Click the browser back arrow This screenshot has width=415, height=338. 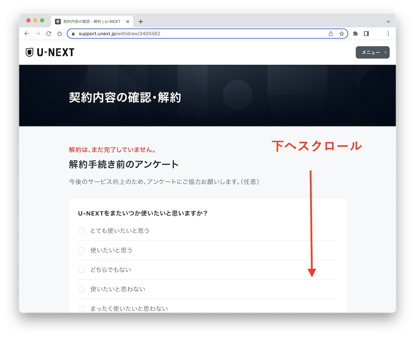point(27,34)
